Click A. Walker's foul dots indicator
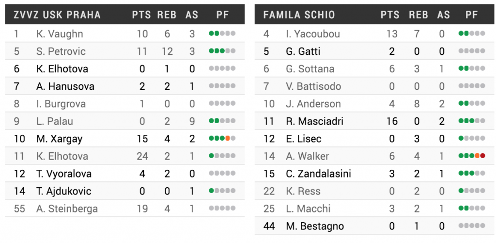The width and height of the screenshot is (496, 243). (472, 156)
